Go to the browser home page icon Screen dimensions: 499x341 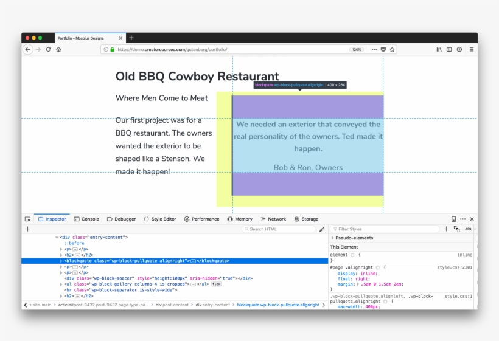58,50
